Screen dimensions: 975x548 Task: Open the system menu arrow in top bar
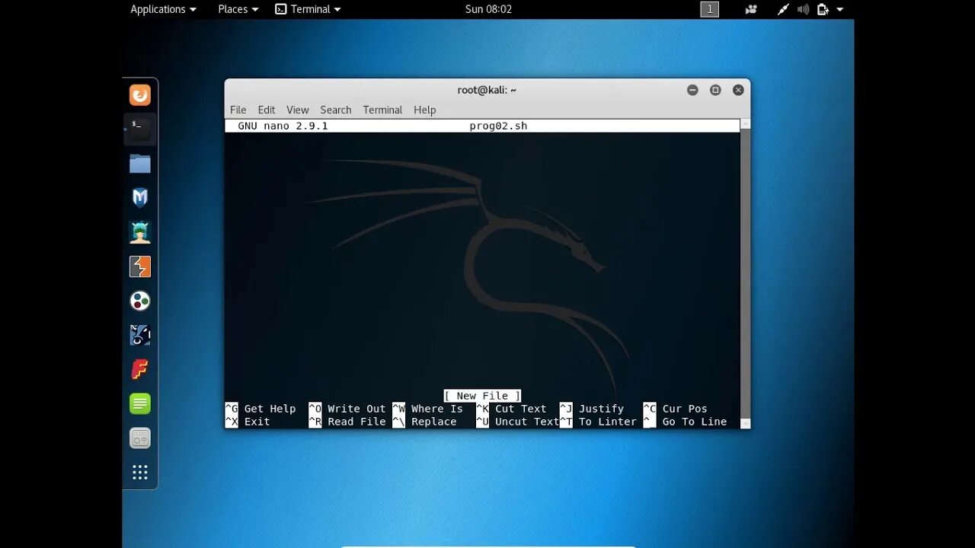tap(840, 9)
